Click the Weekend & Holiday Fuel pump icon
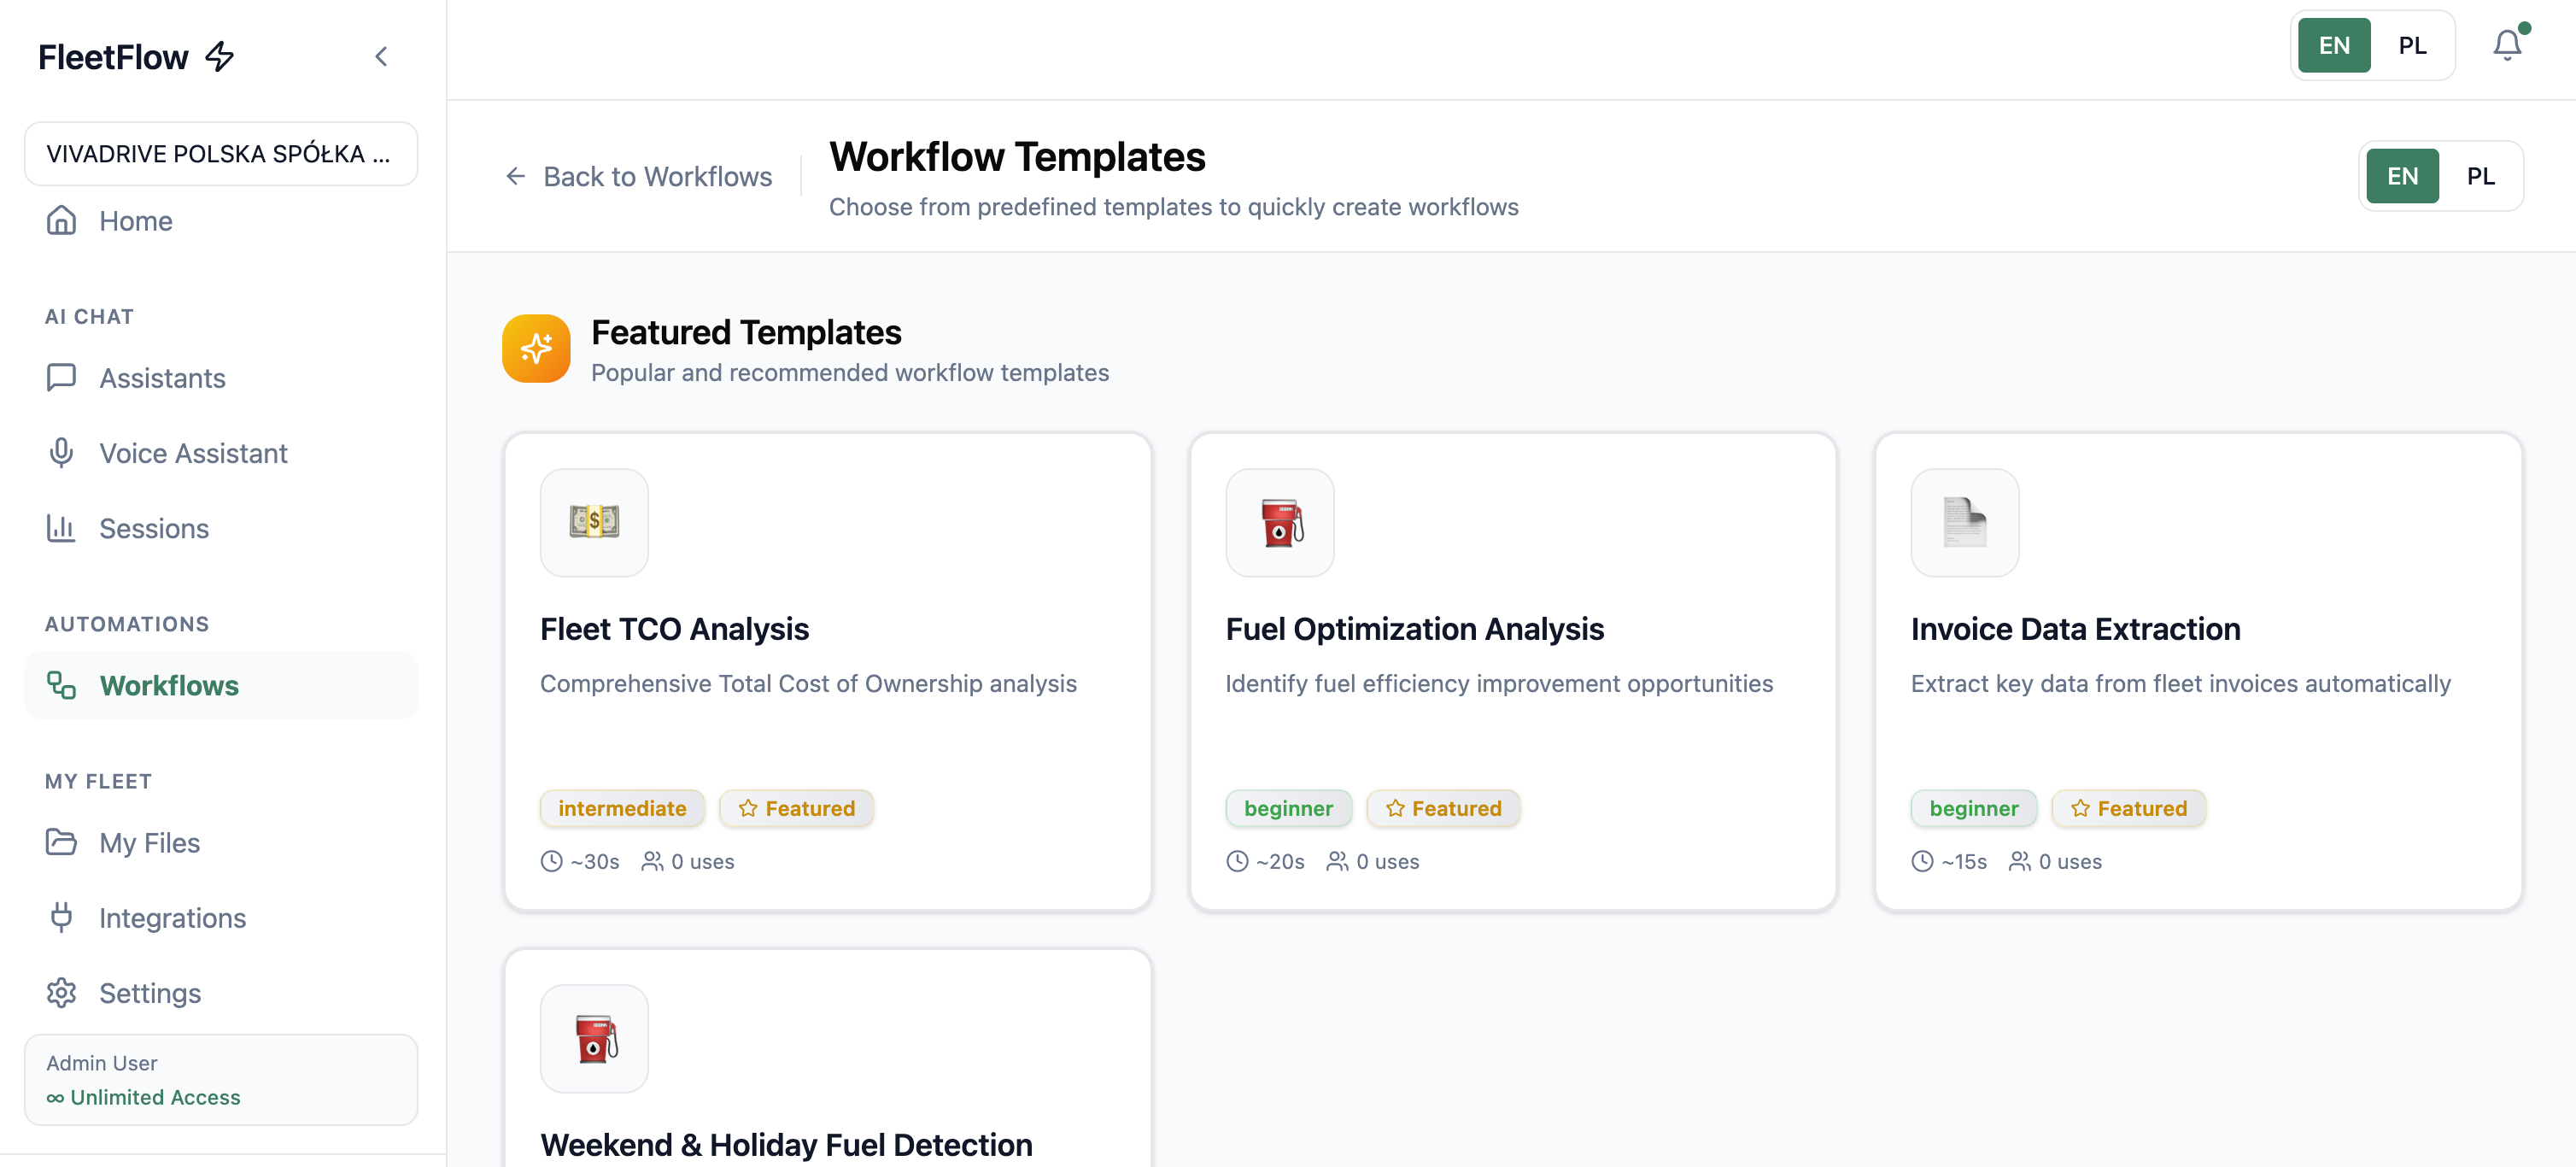 pyautogui.click(x=594, y=1038)
